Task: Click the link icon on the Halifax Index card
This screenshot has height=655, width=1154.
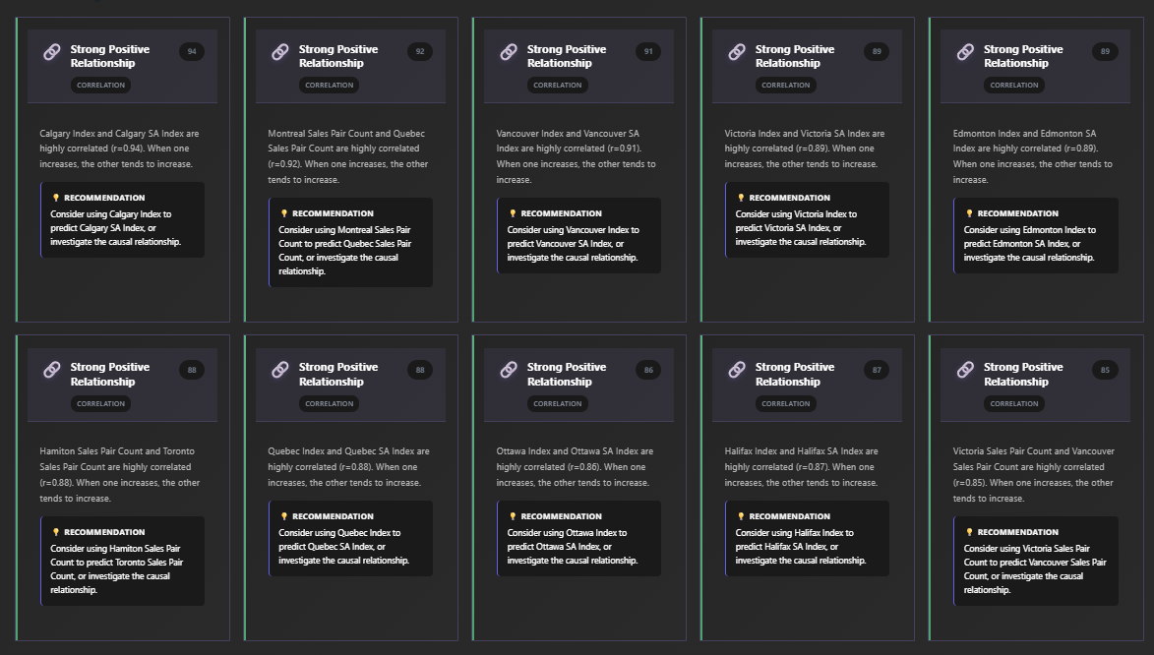Action: click(x=737, y=370)
